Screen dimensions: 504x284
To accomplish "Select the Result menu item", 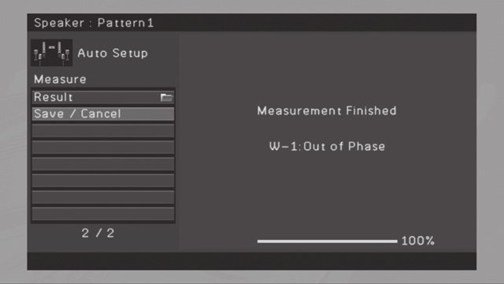I will (103, 97).
